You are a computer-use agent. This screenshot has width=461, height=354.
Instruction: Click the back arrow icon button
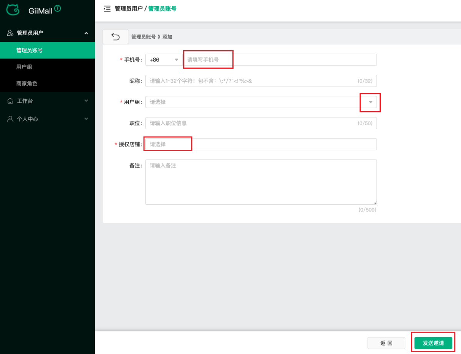point(115,36)
